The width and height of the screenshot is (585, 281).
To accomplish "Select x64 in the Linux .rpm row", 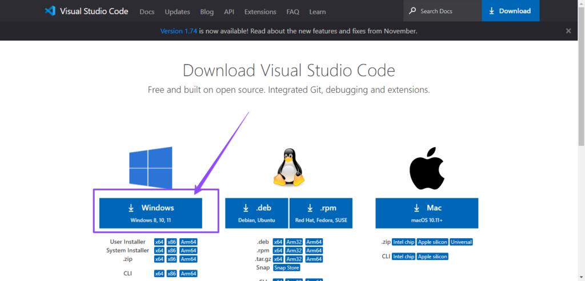I will click(x=278, y=250).
